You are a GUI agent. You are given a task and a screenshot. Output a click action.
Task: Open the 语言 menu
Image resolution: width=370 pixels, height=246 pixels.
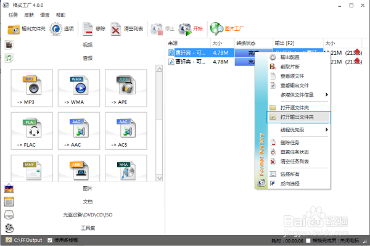pos(45,15)
